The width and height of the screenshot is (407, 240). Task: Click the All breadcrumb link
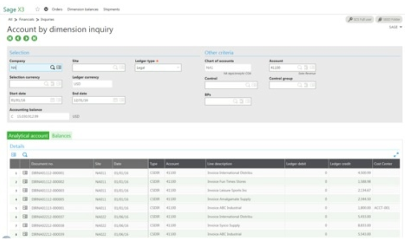click(x=10, y=19)
